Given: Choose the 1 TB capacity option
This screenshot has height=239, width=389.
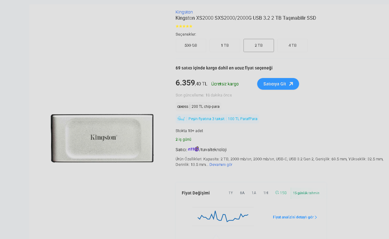Looking at the screenshot, I should (225, 45).
